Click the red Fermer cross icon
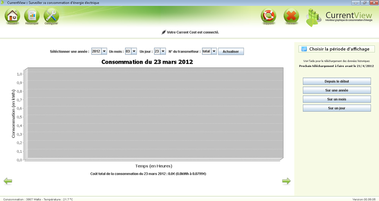379x201 pixels. (291, 16)
